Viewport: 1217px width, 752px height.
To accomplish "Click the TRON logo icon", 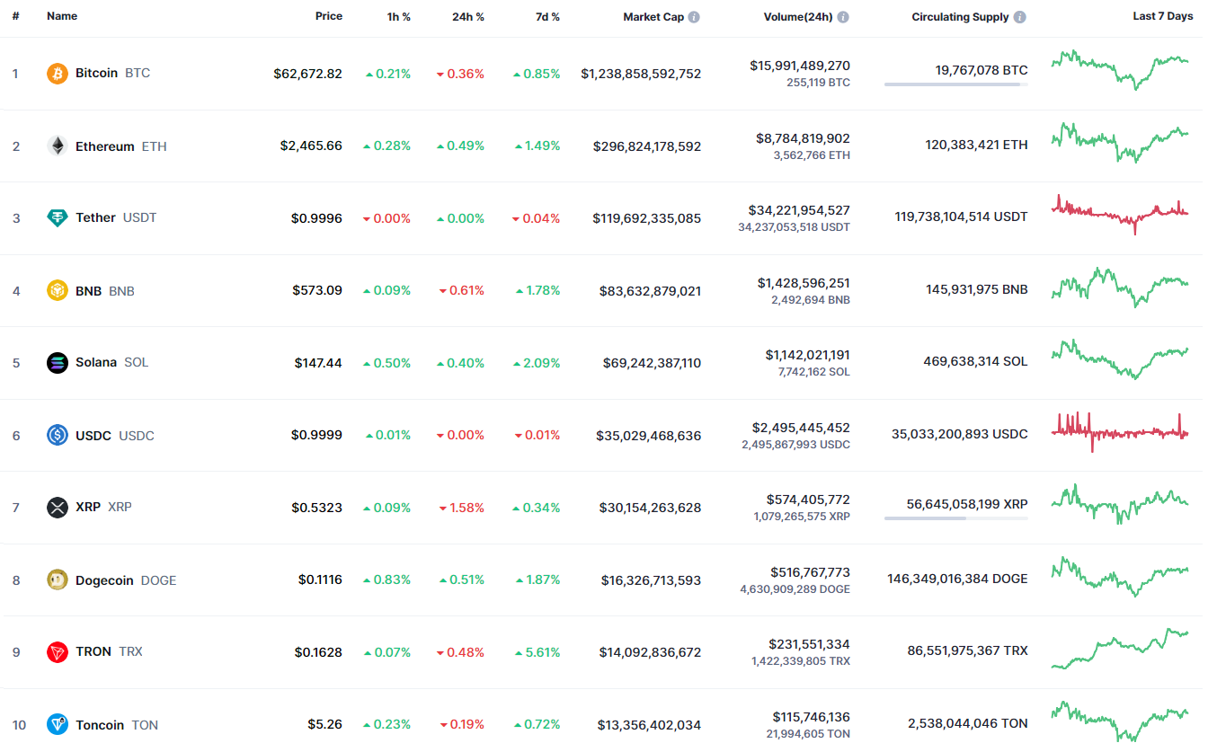I will (58, 652).
